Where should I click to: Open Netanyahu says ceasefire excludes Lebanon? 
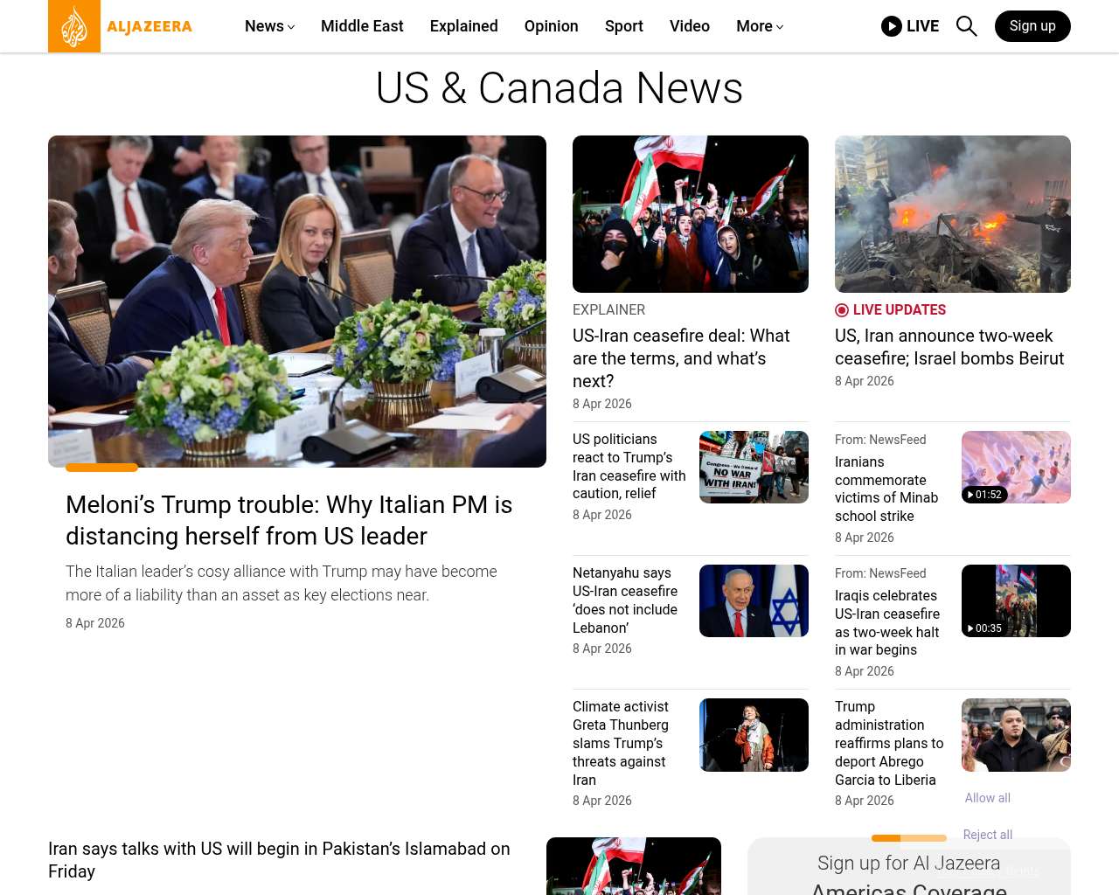point(625,600)
